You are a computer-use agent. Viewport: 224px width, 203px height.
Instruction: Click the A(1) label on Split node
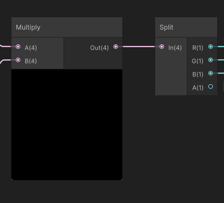tap(198, 88)
